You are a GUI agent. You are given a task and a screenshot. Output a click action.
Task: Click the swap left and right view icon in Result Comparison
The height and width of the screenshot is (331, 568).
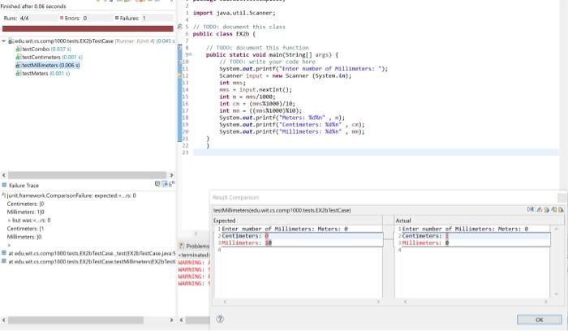coord(531,209)
